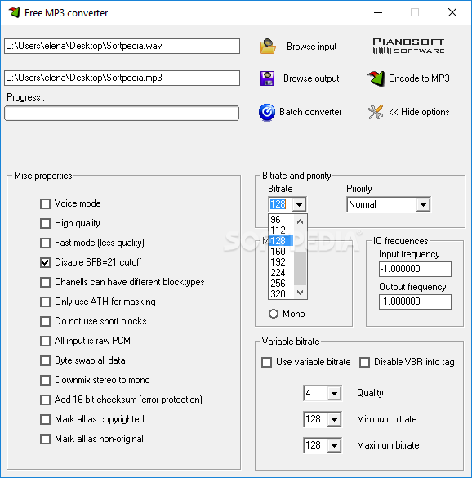The image size is (472, 478).
Task: Select the Mono radio button
Action: coord(274,314)
